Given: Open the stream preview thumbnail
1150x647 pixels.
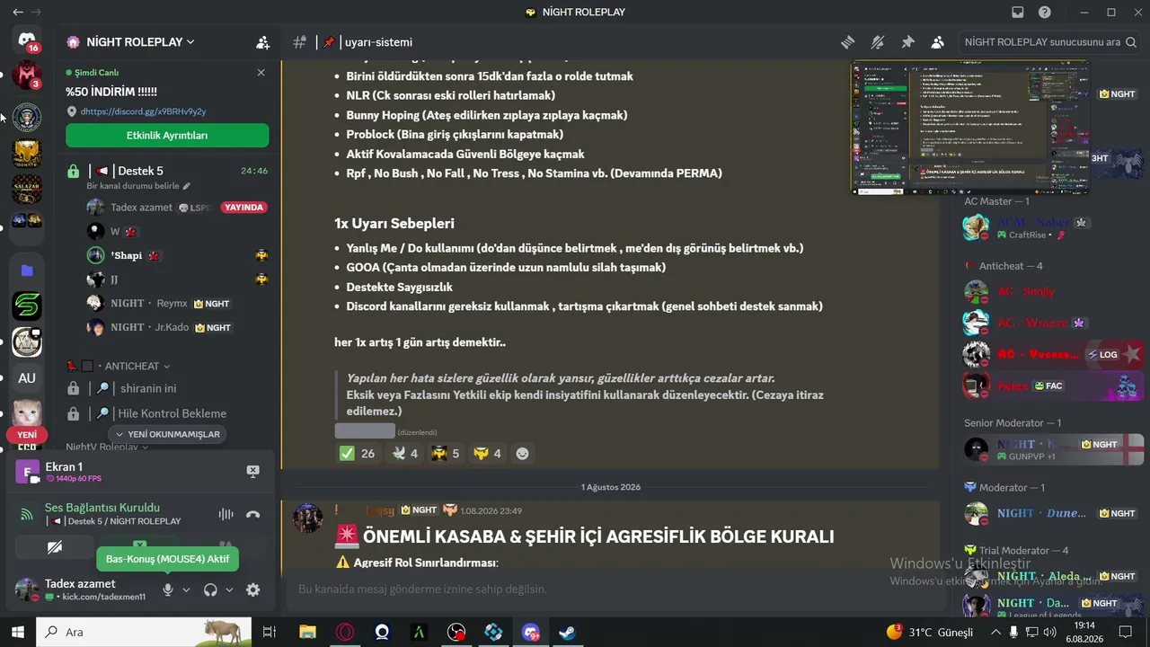Looking at the screenshot, I should point(970,127).
